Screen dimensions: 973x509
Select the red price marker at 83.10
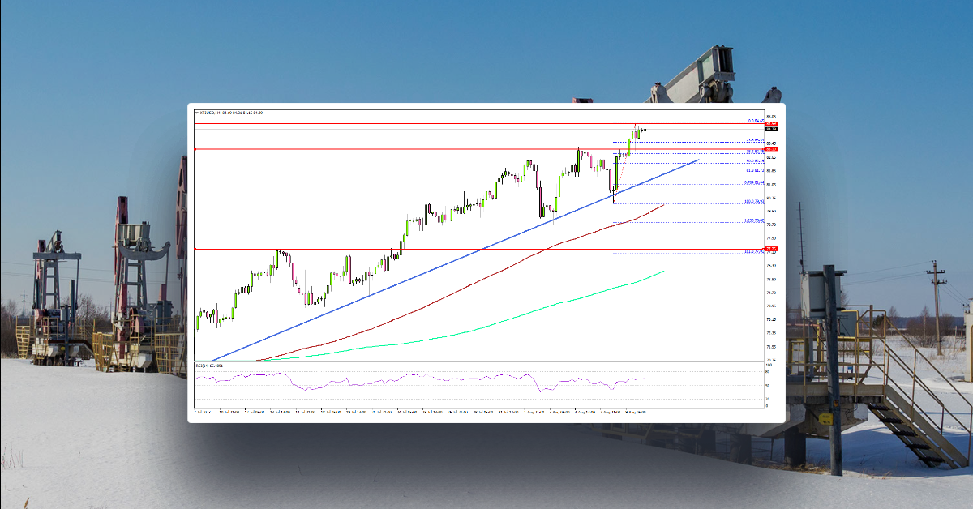click(769, 149)
